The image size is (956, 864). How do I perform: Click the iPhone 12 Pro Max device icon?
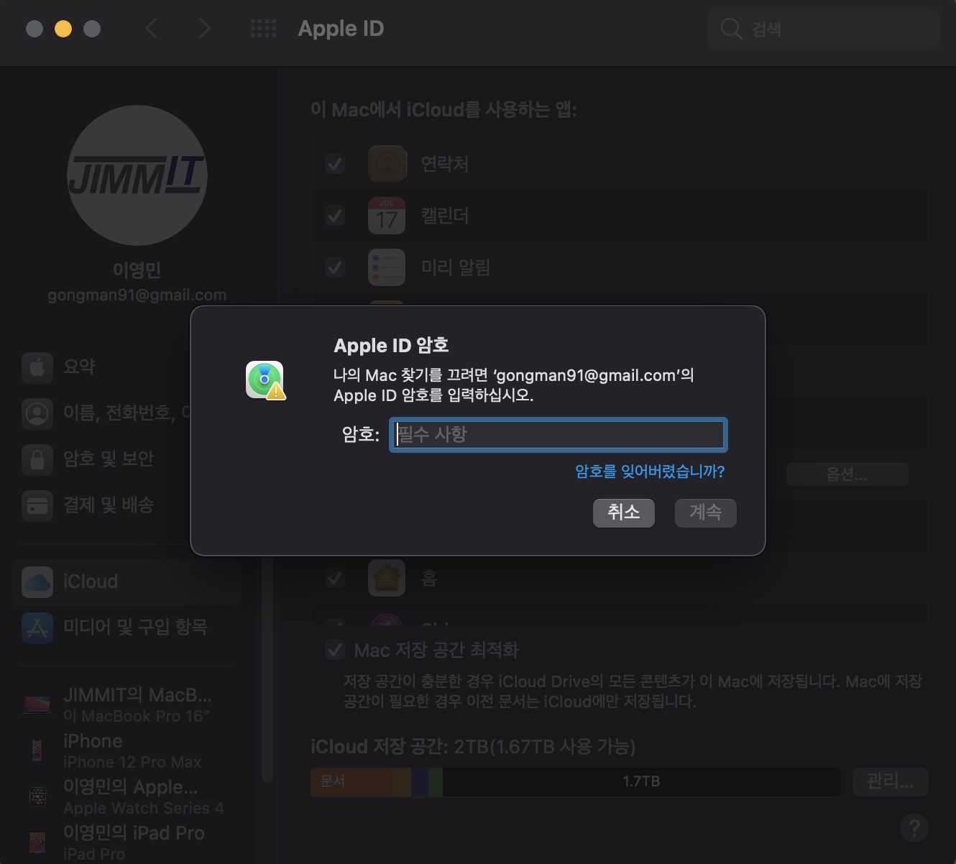coord(37,750)
